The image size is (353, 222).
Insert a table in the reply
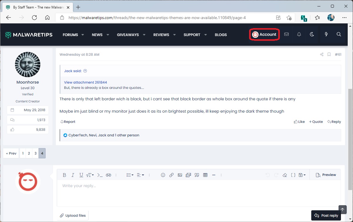click(x=205, y=175)
